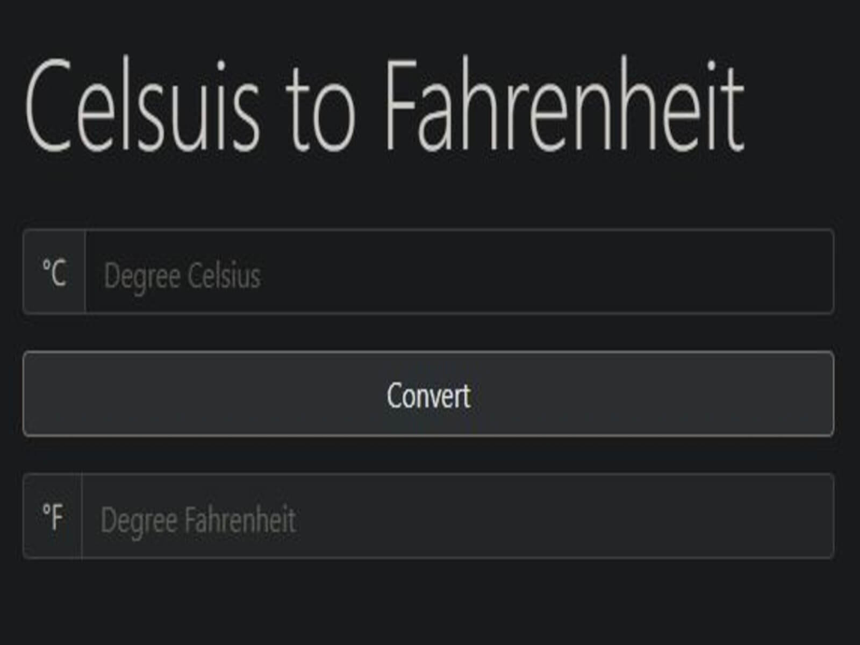Select the Celsius degree prefix label
The width and height of the screenshot is (860, 645).
(54, 273)
